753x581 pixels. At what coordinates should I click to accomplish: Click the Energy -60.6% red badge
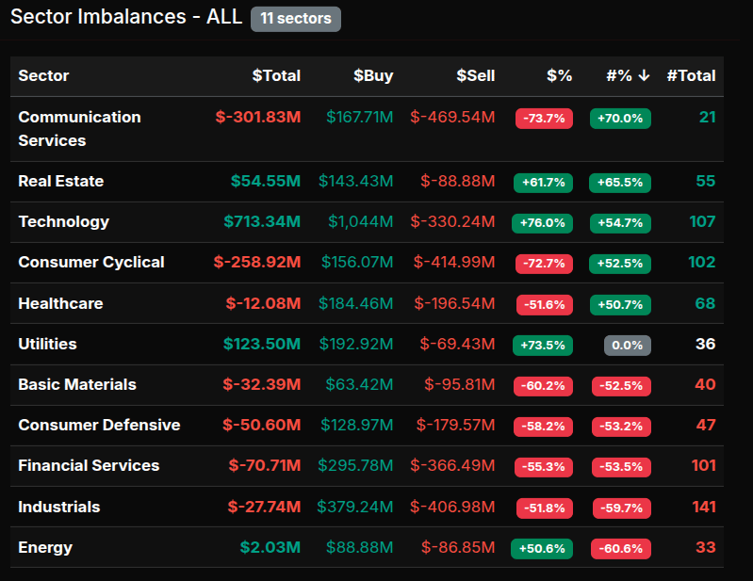click(621, 549)
